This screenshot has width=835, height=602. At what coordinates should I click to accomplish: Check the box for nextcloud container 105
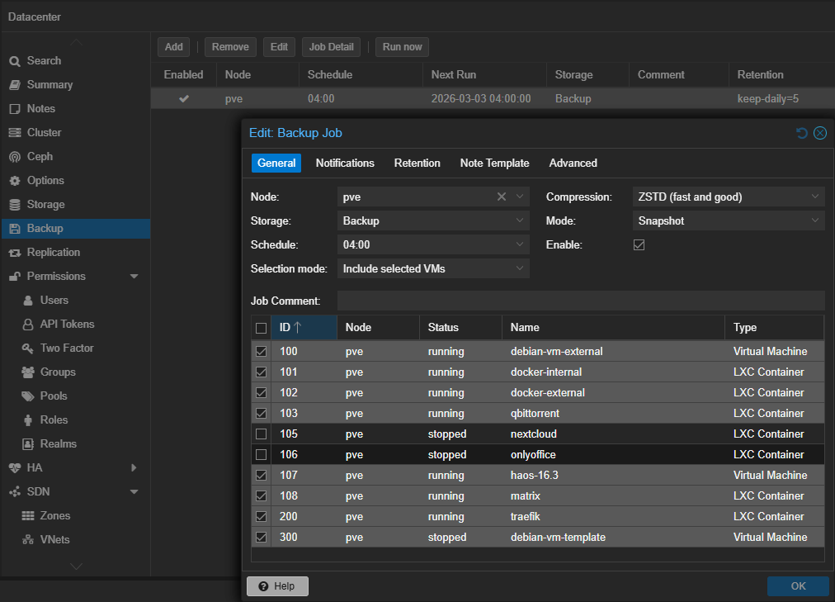[x=262, y=434]
